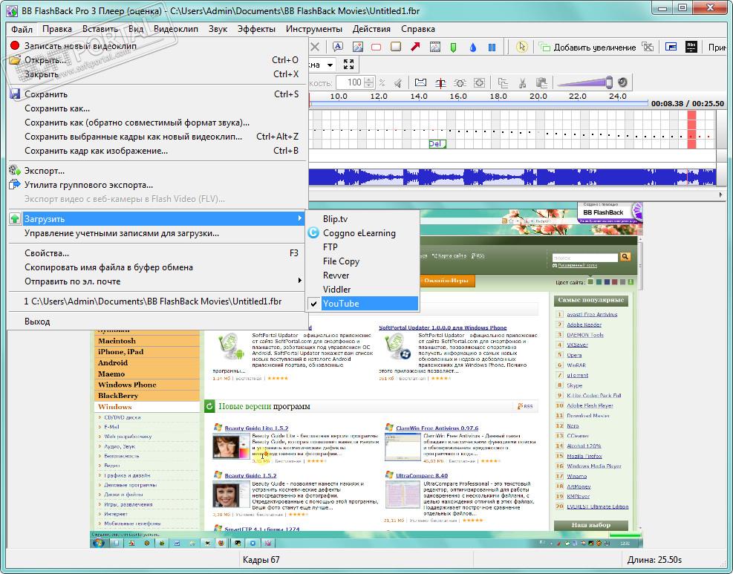This screenshot has height=574, width=733.
Task: Increase the speed value with up stepper
Action: (369, 80)
